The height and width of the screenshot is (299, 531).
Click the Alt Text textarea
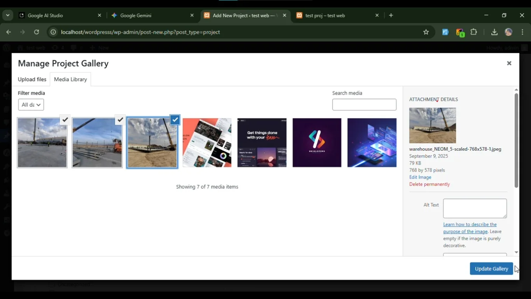coord(475,209)
